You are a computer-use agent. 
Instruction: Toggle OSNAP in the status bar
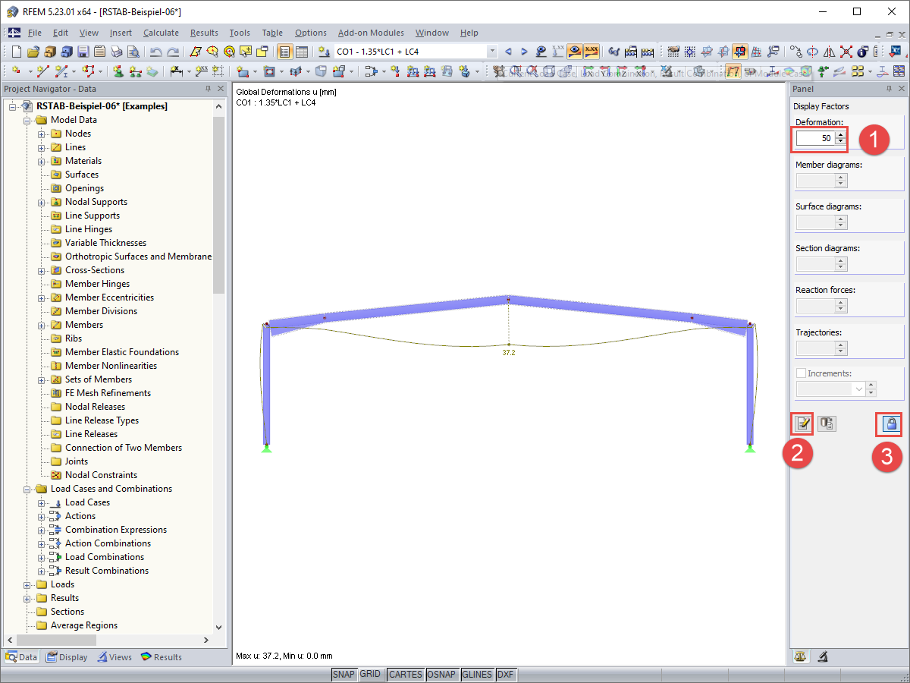pyautogui.click(x=441, y=675)
